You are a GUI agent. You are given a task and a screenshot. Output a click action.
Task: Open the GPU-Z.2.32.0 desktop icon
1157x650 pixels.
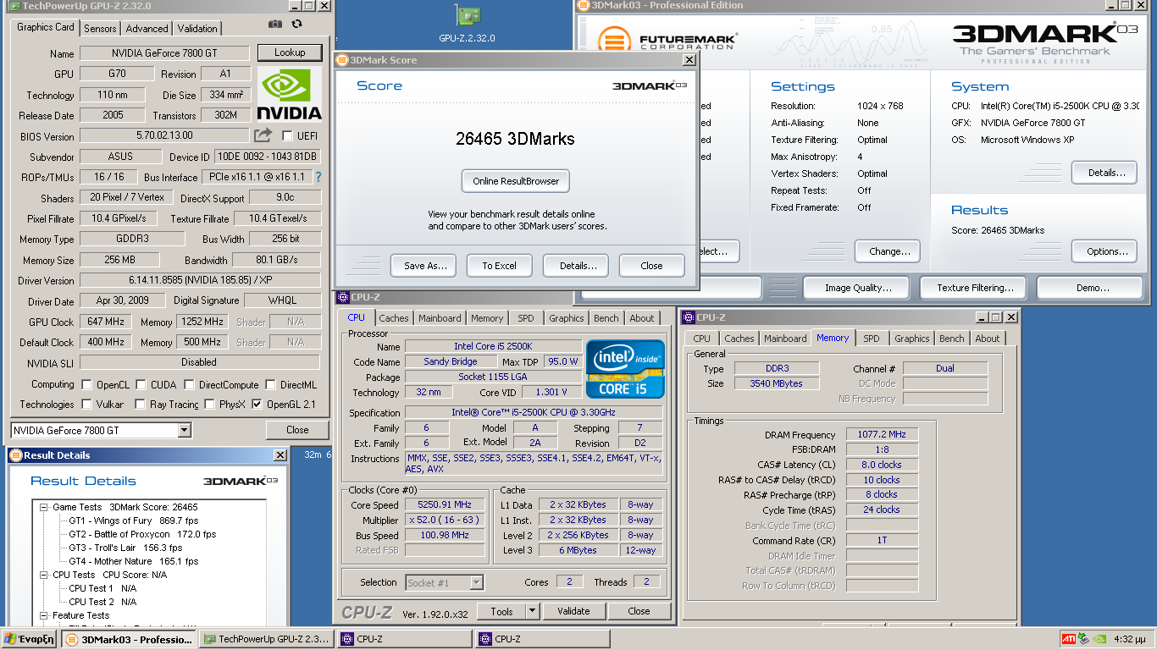coord(467,24)
